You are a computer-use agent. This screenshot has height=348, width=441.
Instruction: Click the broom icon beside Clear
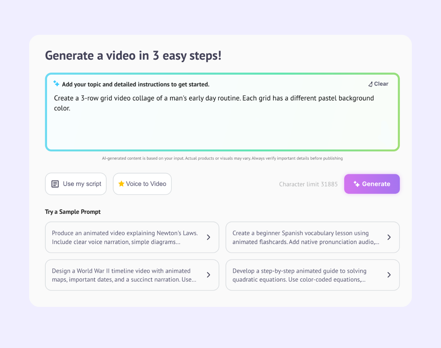pyautogui.click(x=370, y=84)
